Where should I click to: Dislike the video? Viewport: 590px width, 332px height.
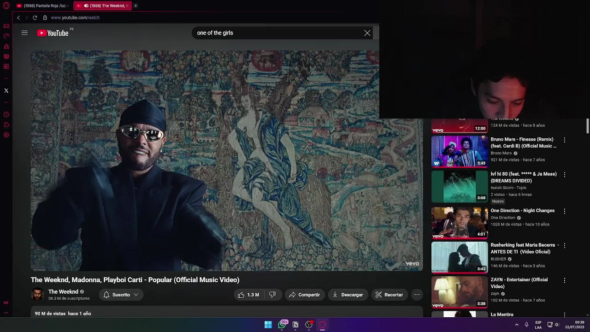coord(272,295)
